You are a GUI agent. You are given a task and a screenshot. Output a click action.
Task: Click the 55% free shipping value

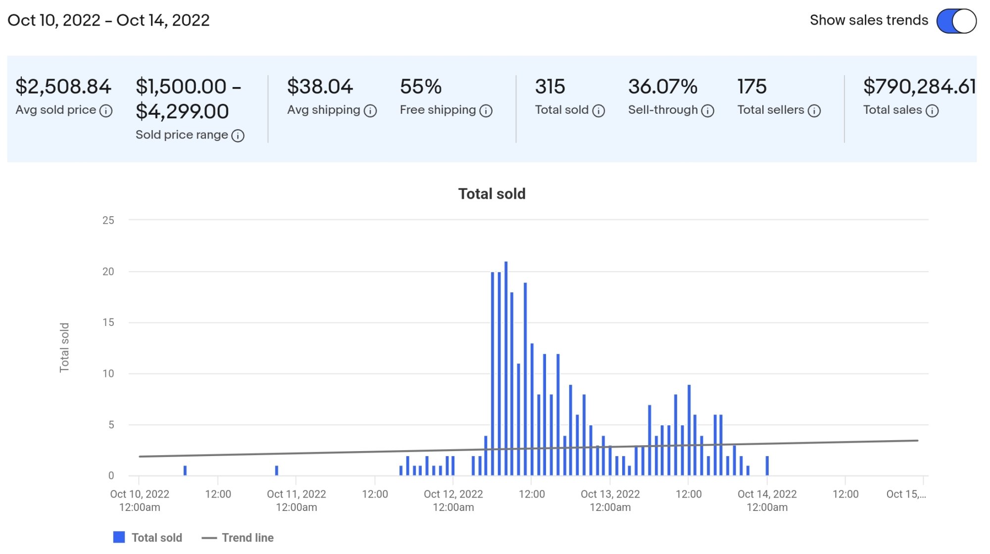tap(421, 87)
